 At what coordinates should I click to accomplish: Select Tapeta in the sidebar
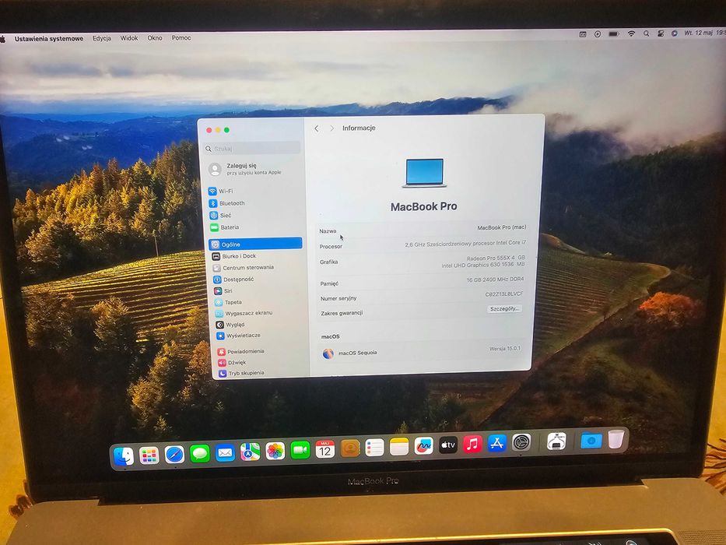228,302
